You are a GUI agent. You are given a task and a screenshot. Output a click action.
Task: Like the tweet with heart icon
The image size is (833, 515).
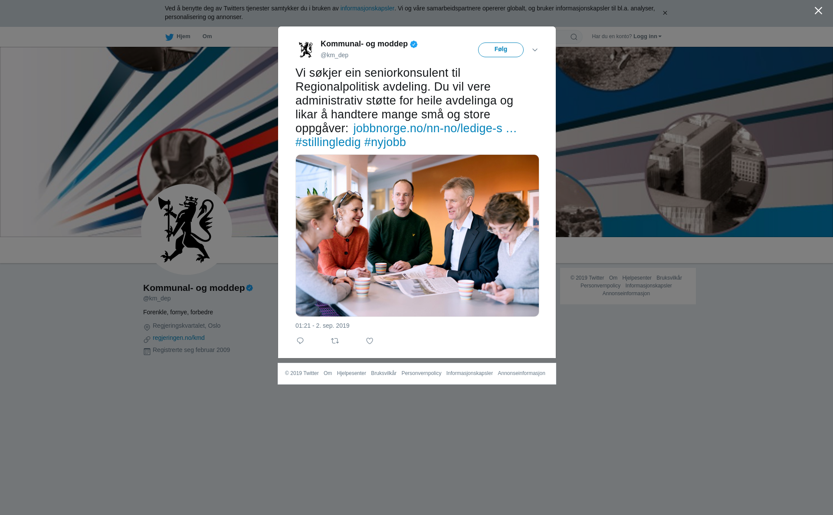click(370, 341)
